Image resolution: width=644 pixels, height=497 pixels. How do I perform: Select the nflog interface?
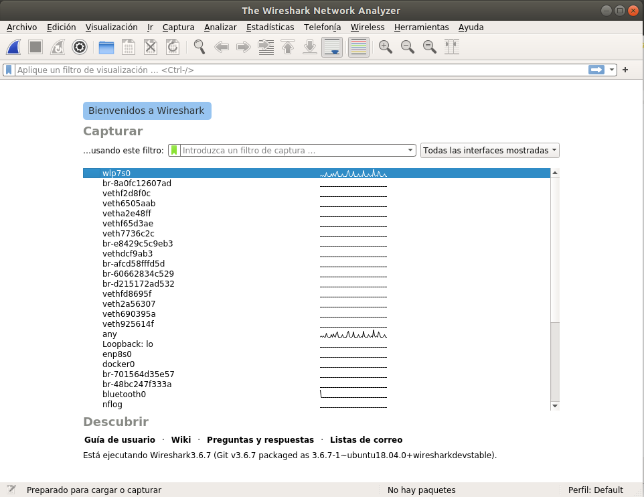pyautogui.click(x=316, y=405)
